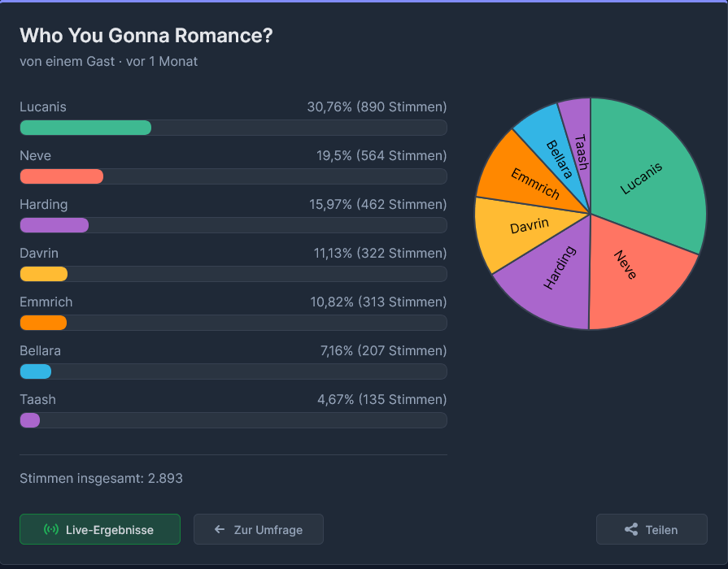This screenshot has height=569, width=728.
Task: Click the live broadcast icon in Live-Ergebnisse
Action: pyautogui.click(x=51, y=529)
